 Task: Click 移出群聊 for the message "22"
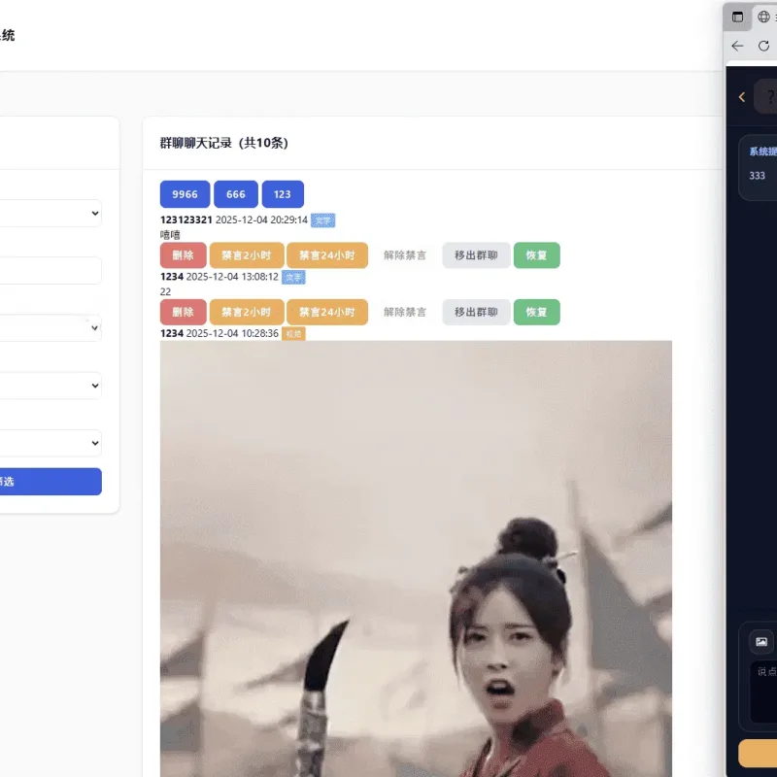[x=476, y=312]
